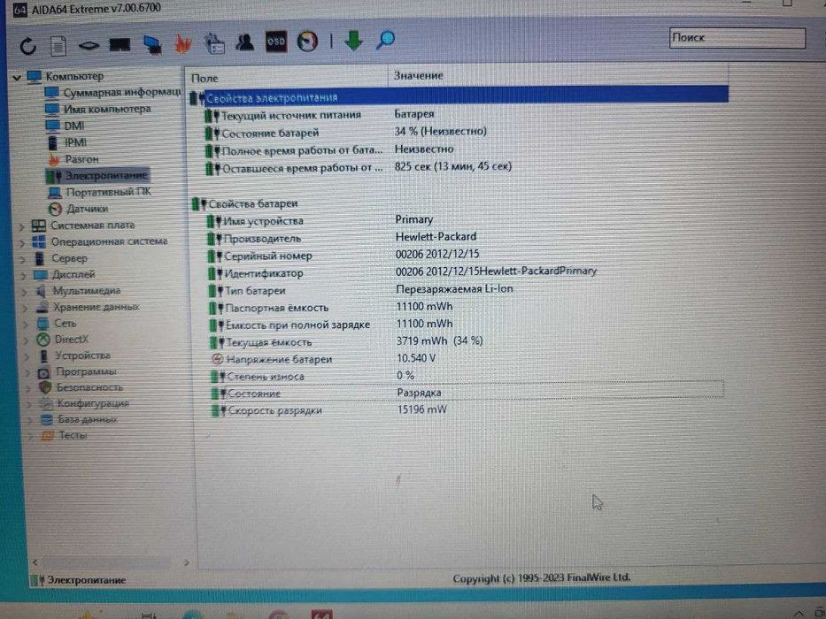Open the IPMI tree item
This screenshot has width=826, height=619.
click(x=67, y=142)
